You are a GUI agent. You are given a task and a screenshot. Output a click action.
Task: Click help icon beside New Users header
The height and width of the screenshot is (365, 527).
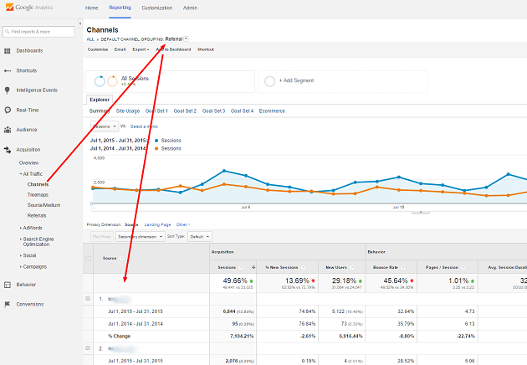(351, 267)
